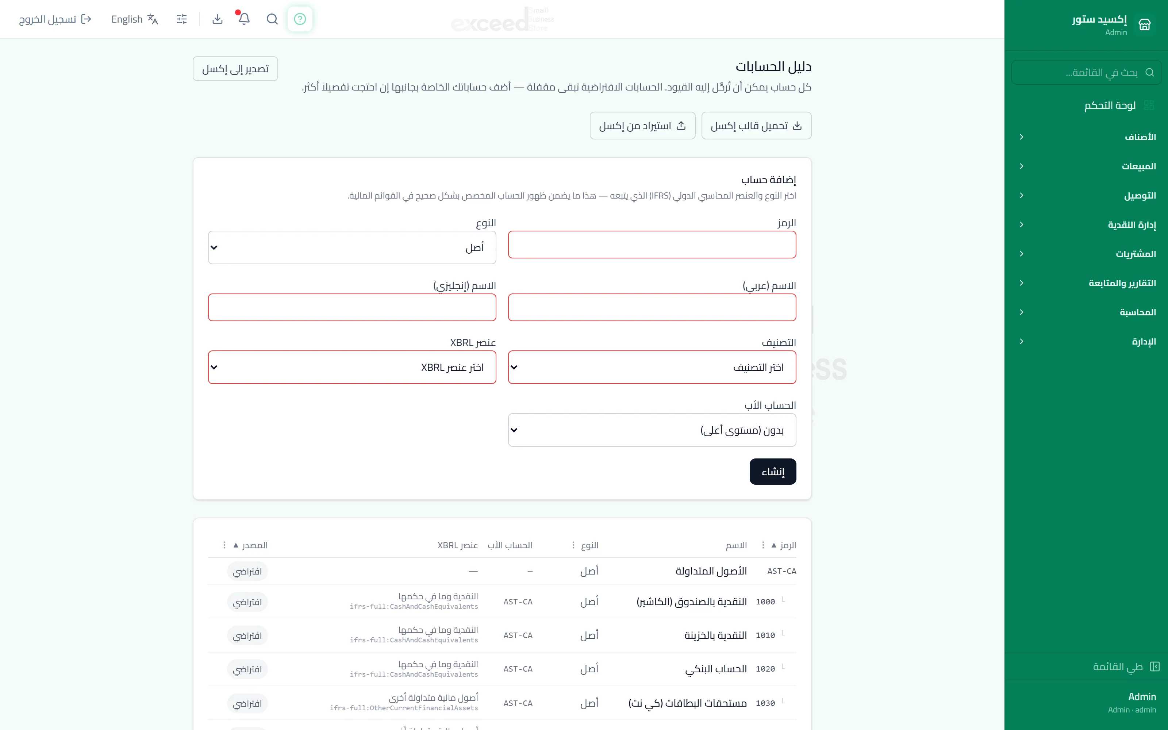Viewport: 1168px width, 730px height.
Task: Expand the التوصيل menu
Action: (1086, 196)
